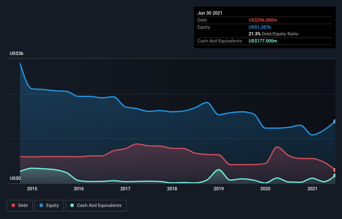Screen dimensions: 342x219
Task: Click the 2017 x-axis label
Action: [125, 189]
